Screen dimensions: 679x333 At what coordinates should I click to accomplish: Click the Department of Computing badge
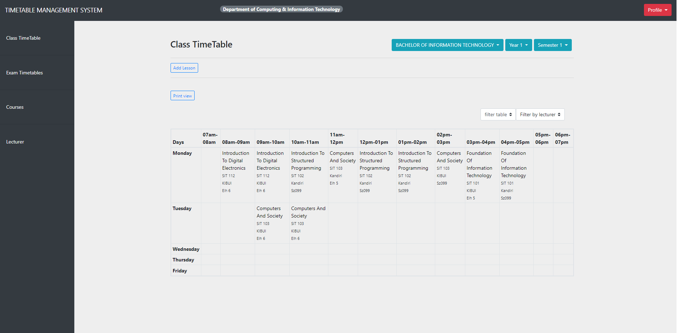281,9
